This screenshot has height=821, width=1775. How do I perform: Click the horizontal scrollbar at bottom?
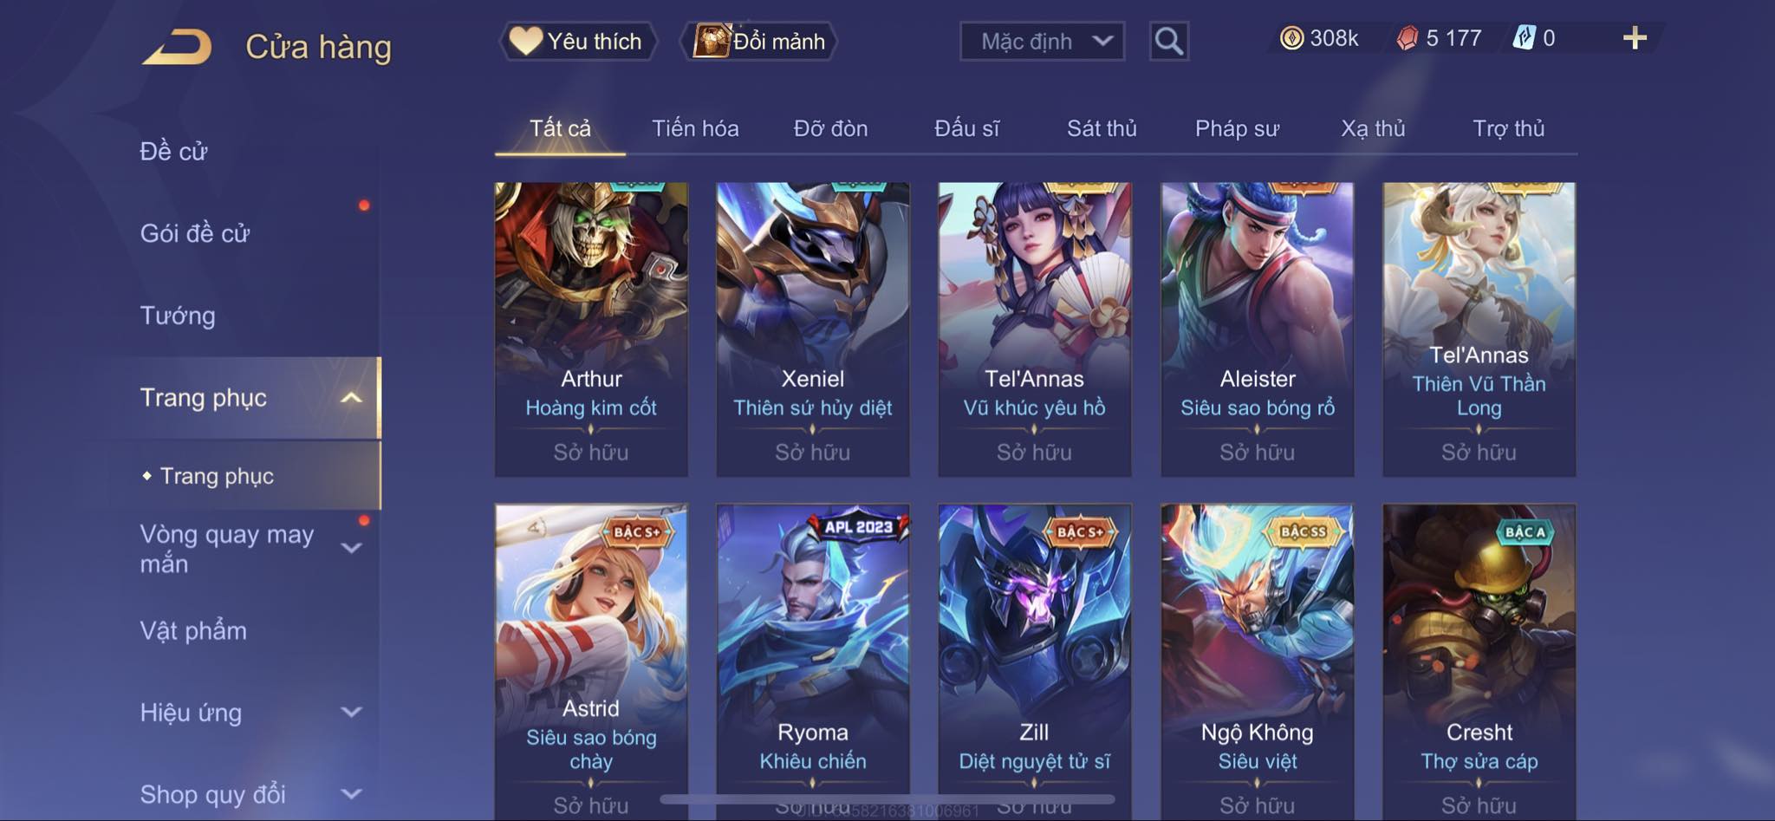pos(887,798)
